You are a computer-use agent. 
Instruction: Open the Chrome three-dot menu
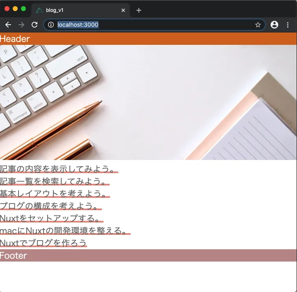point(288,25)
